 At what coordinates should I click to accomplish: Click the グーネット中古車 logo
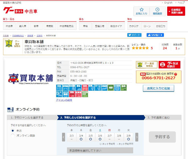click(x=21, y=11)
